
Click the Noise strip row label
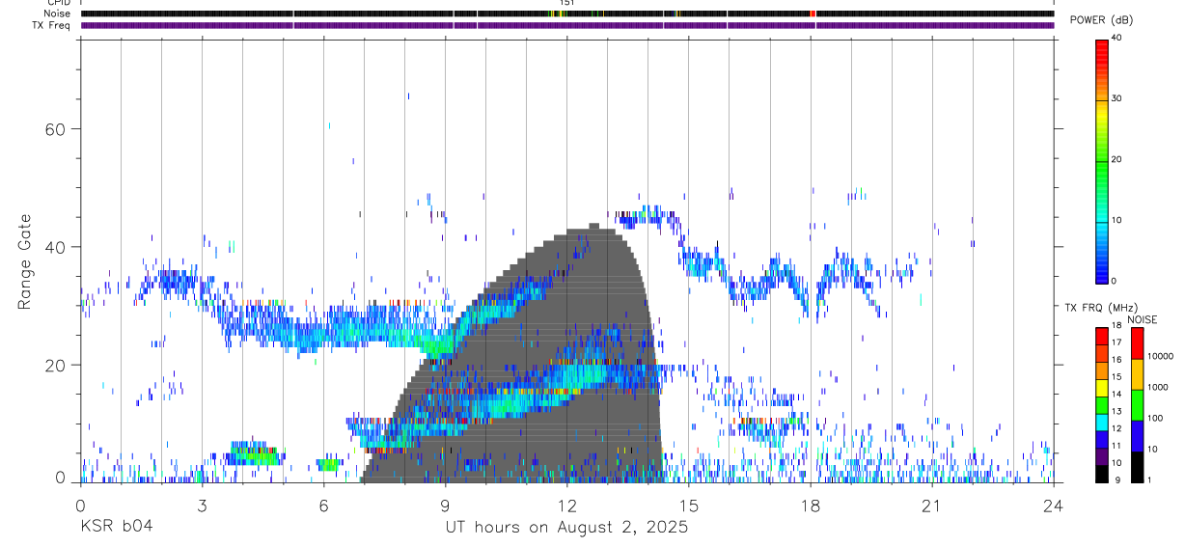point(58,14)
